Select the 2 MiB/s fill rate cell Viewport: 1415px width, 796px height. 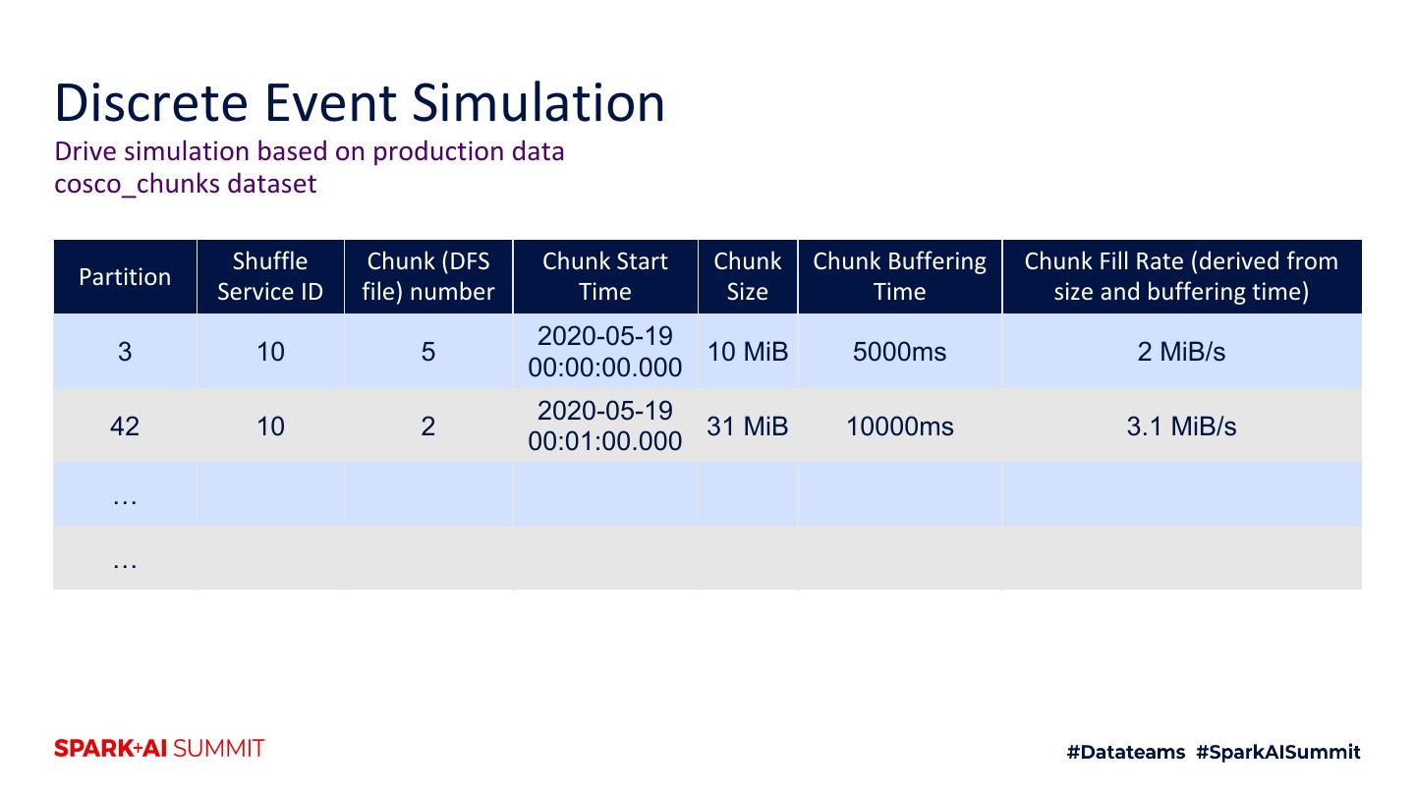click(x=1181, y=351)
